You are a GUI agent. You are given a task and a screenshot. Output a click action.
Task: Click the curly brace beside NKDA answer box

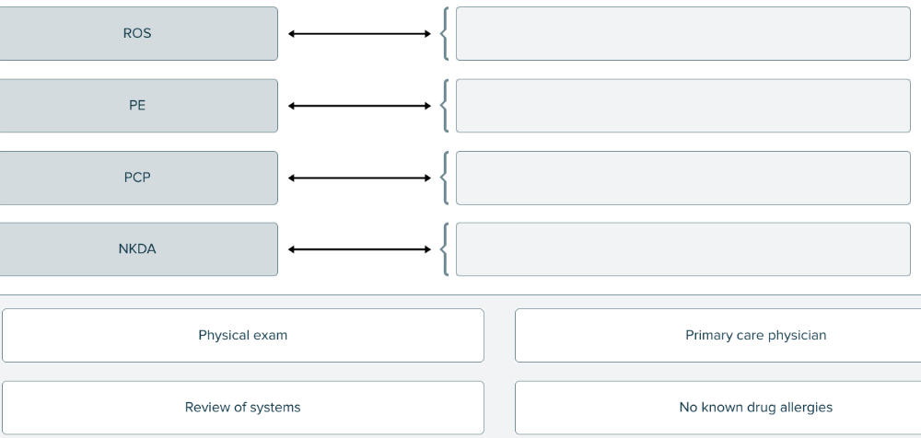445,249
